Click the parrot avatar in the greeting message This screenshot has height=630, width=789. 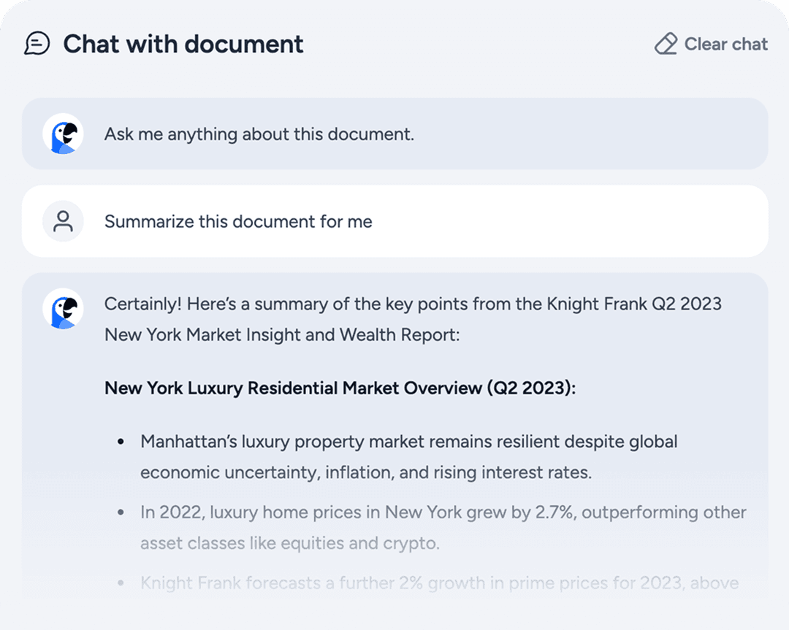click(63, 134)
